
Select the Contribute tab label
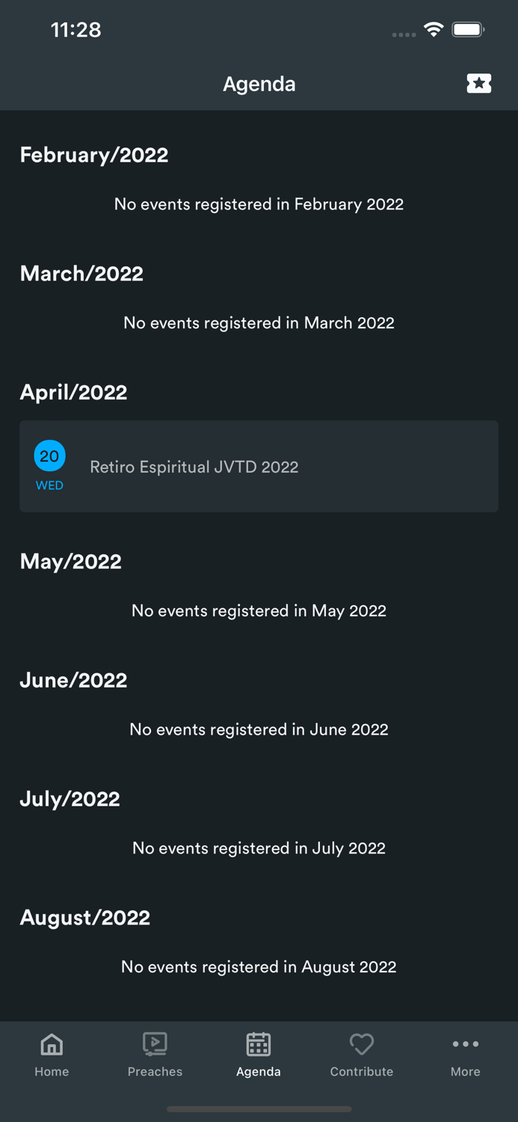point(362,1072)
